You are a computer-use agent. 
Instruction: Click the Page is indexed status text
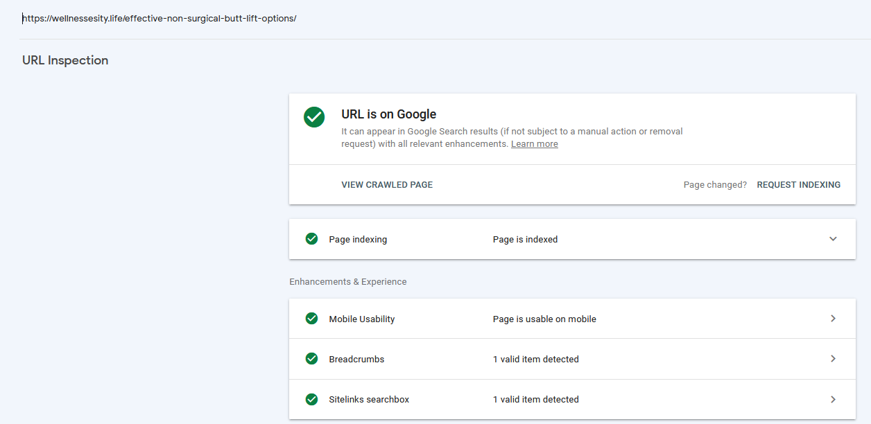pyautogui.click(x=525, y=240)
